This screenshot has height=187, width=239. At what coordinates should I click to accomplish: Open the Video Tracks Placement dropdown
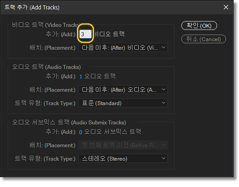coord(123,48)
